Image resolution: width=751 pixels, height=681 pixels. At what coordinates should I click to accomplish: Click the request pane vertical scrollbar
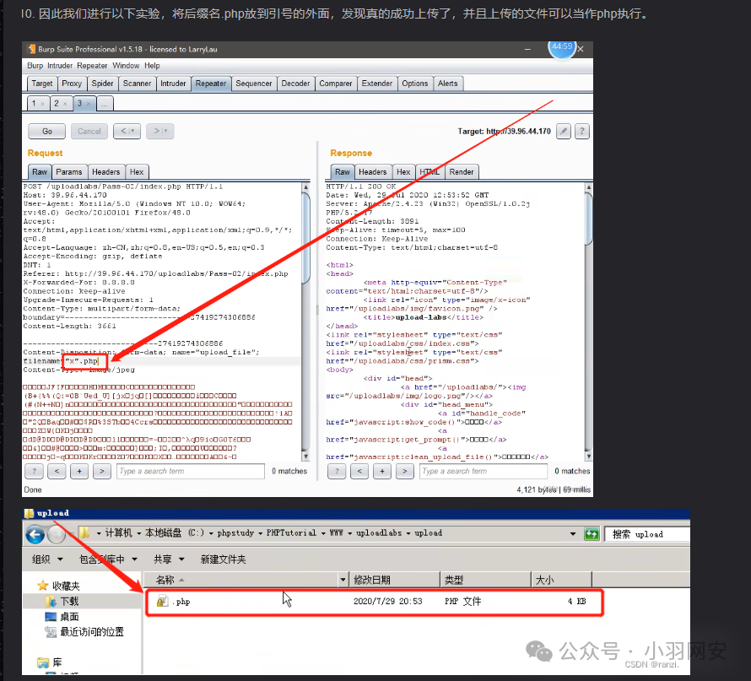305,321
